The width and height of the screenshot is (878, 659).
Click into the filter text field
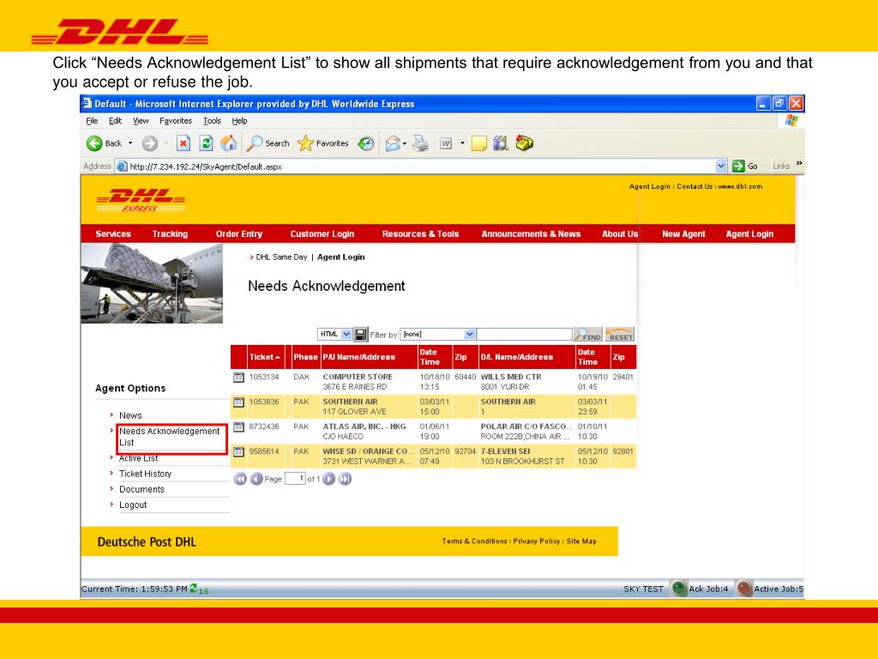point(524,335)
